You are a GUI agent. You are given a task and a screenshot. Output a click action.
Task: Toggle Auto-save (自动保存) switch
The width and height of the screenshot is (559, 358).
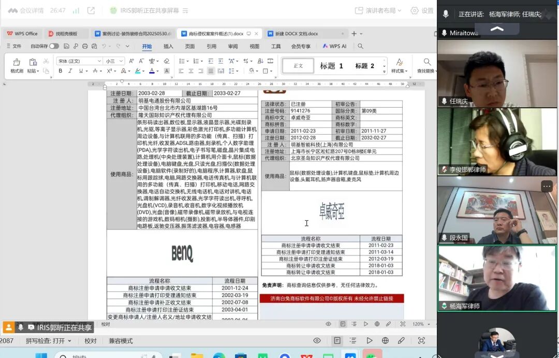click(54, 46)
